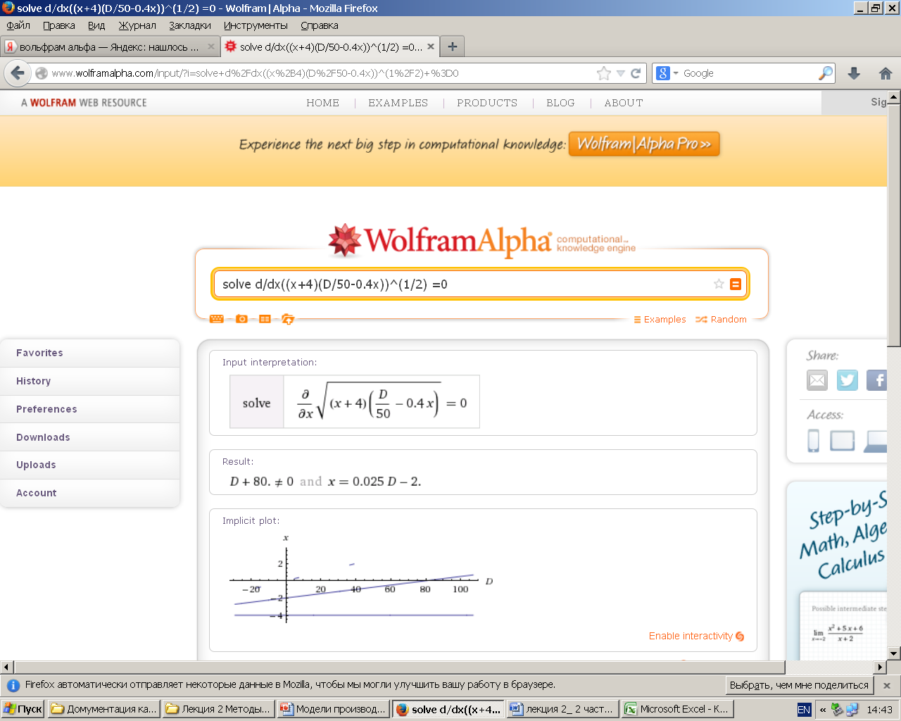
Task: Open the BLOG navigation link
Action: point(560,103)
